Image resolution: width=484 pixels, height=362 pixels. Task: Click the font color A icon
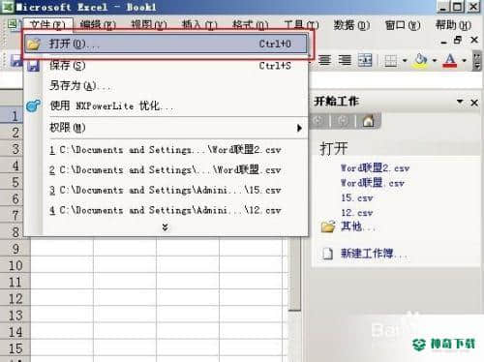pyautogui.click(x=450, y=60)
